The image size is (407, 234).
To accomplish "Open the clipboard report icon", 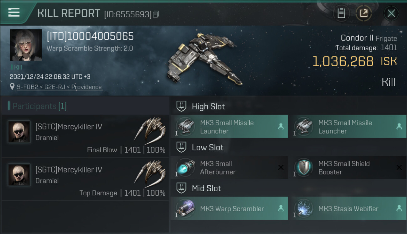I will click(x=341, y=13).
